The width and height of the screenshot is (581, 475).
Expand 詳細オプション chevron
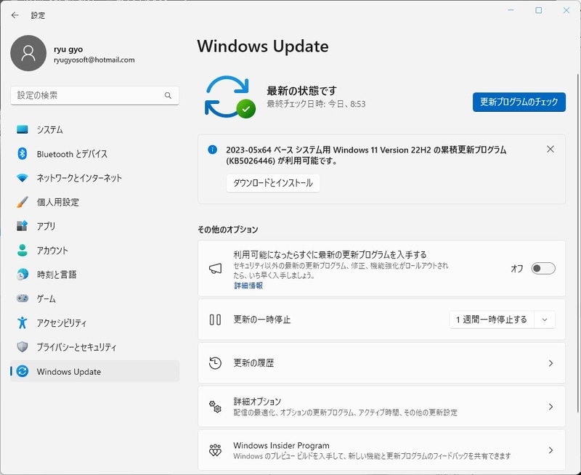(550, 407)
